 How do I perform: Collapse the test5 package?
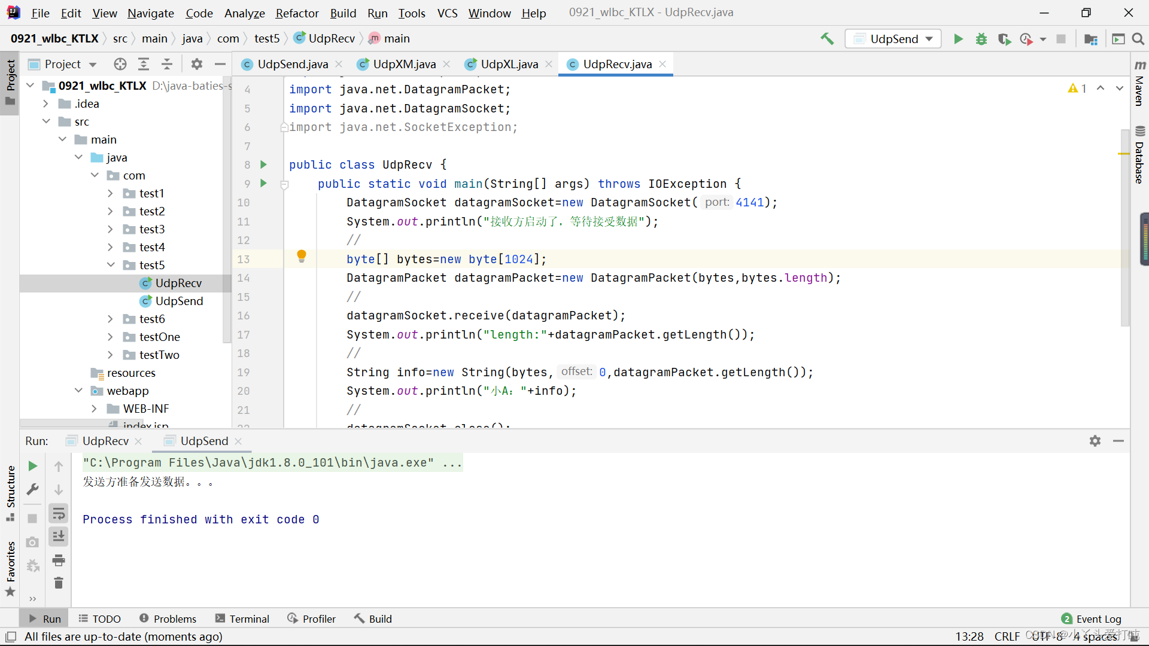click(110, 265)
